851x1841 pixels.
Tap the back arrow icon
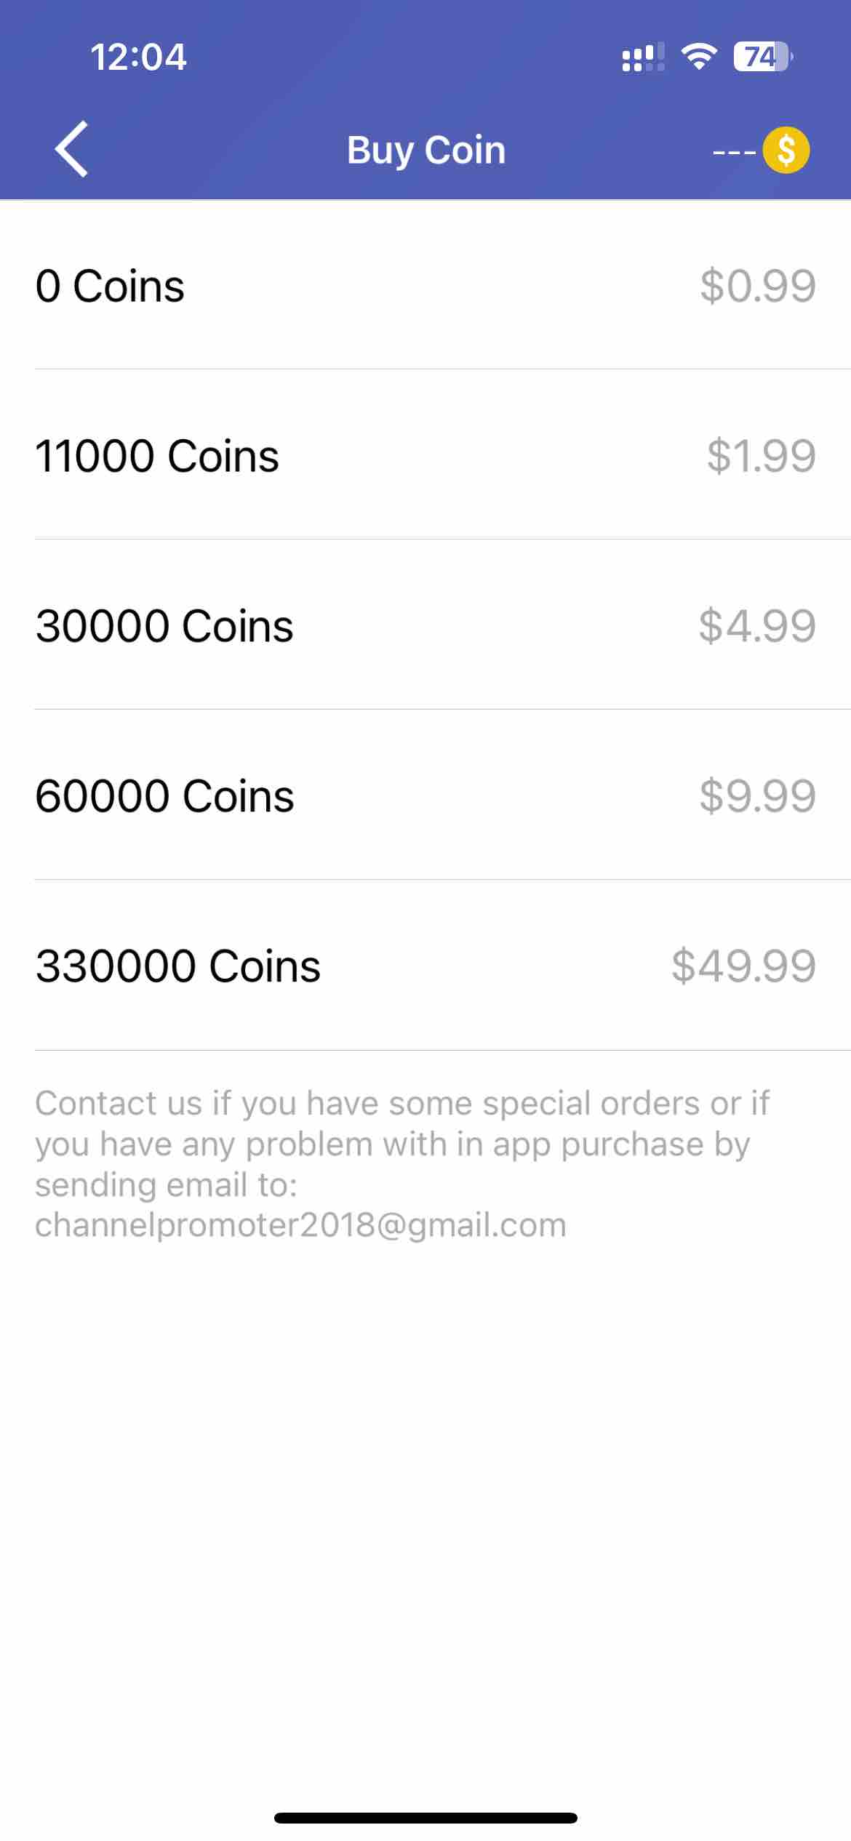[71, 149]
